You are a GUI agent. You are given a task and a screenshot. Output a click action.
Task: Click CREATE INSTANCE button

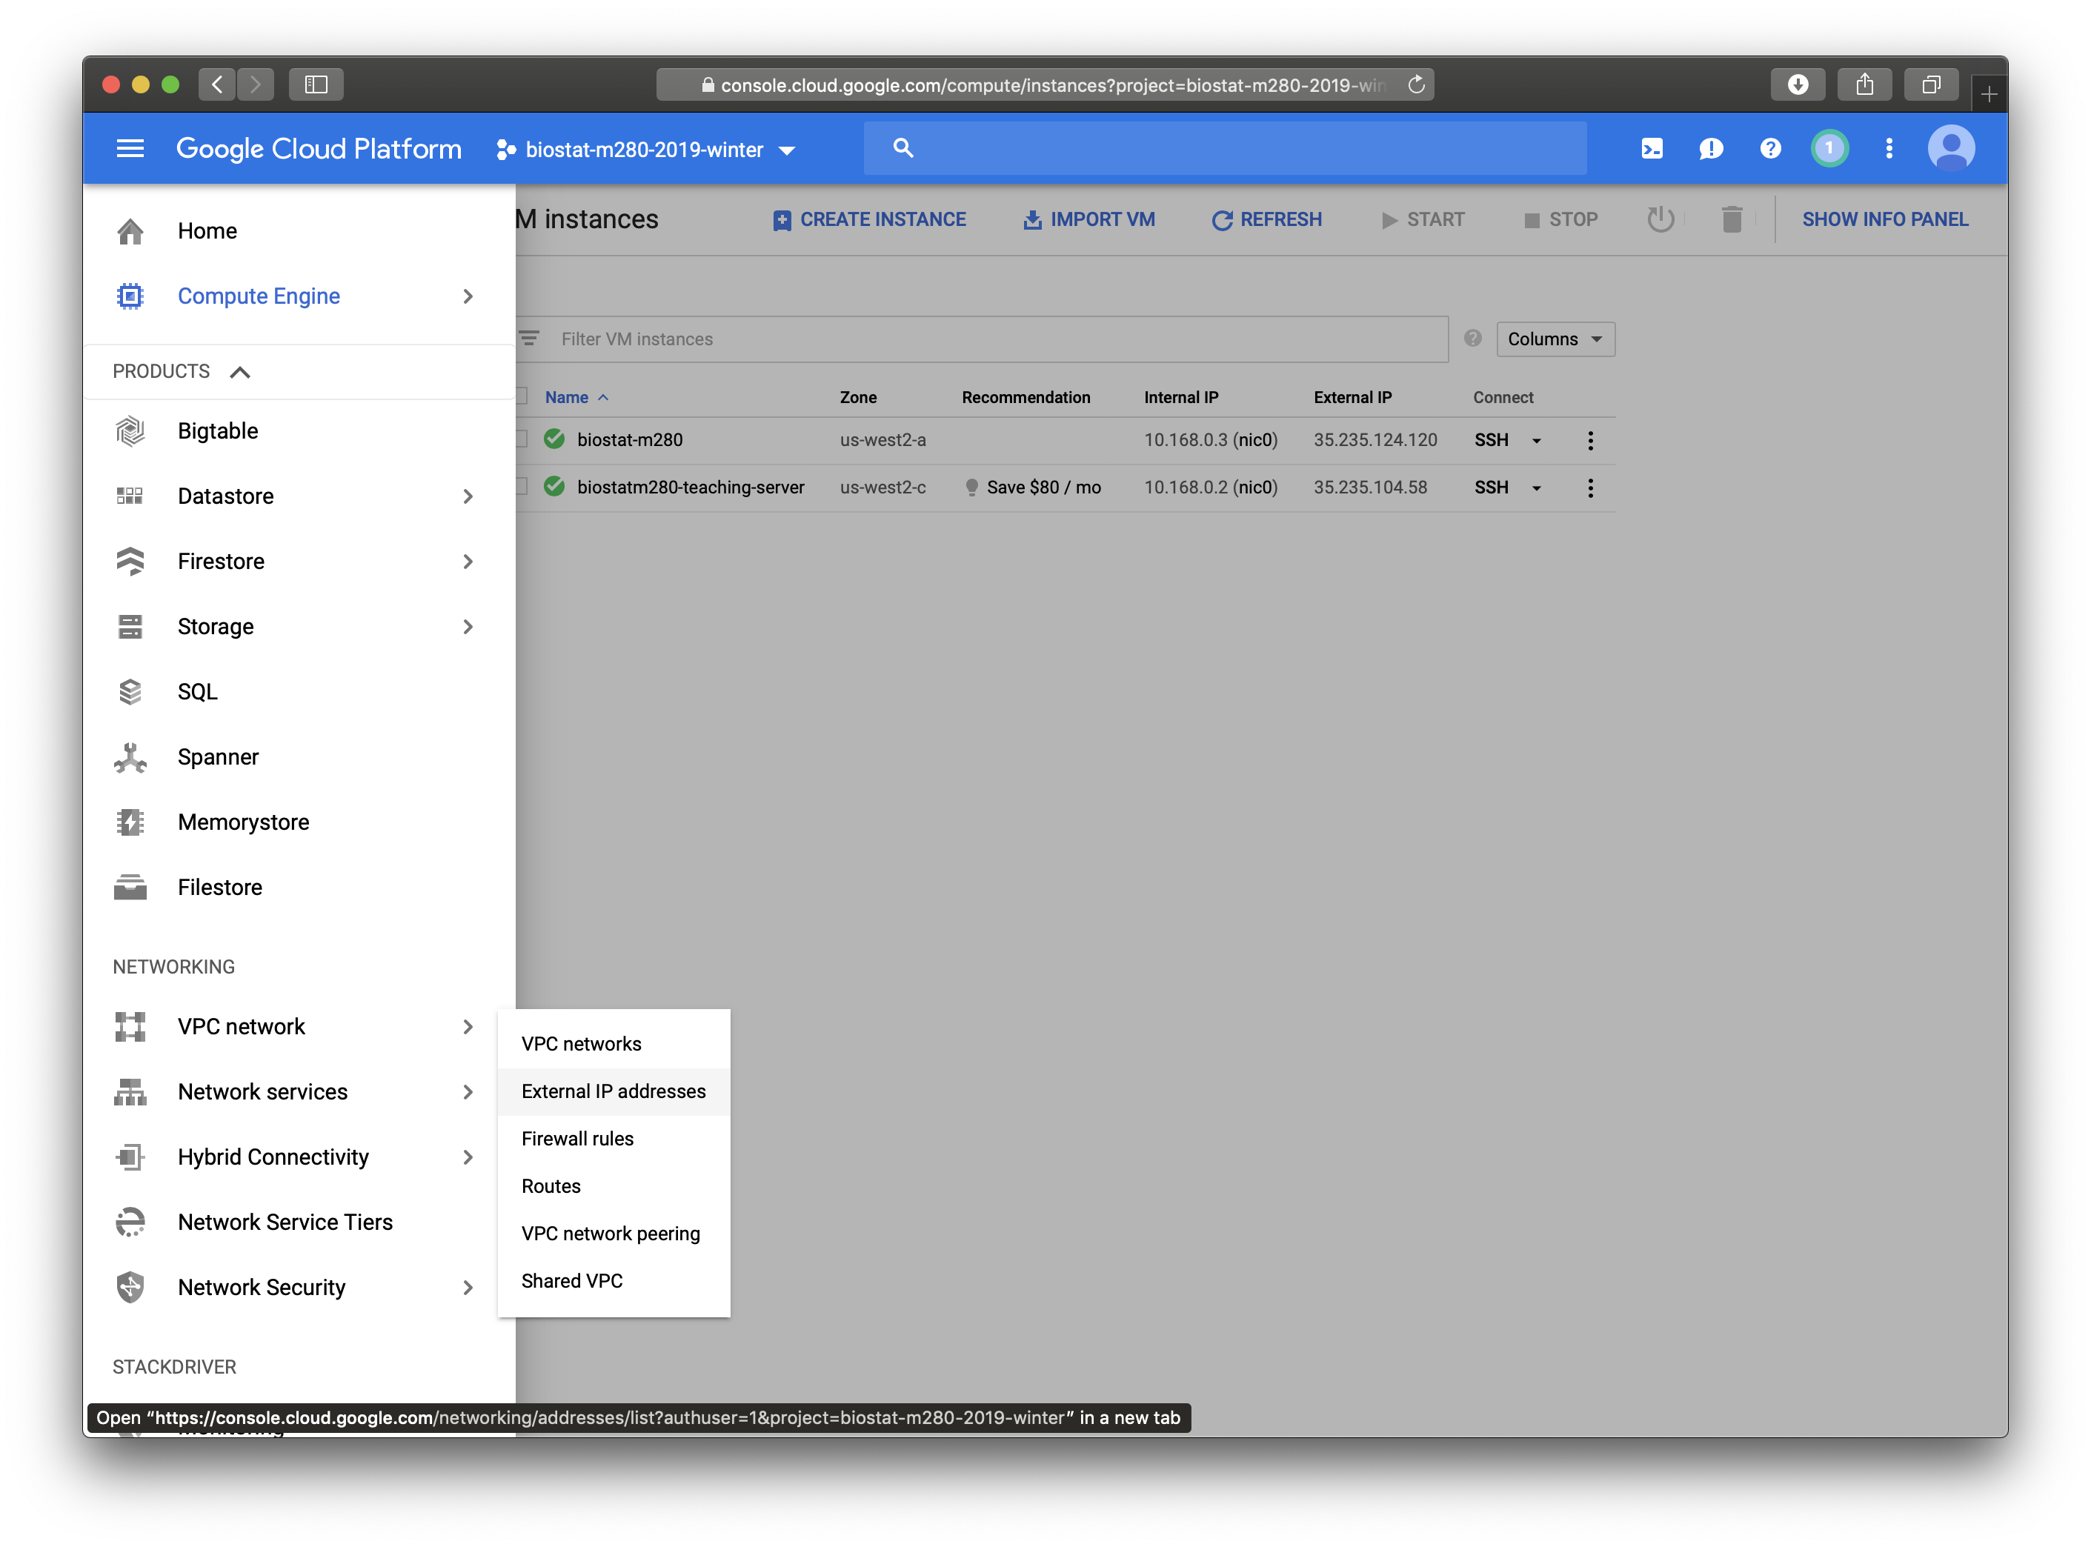pos(870,219)
